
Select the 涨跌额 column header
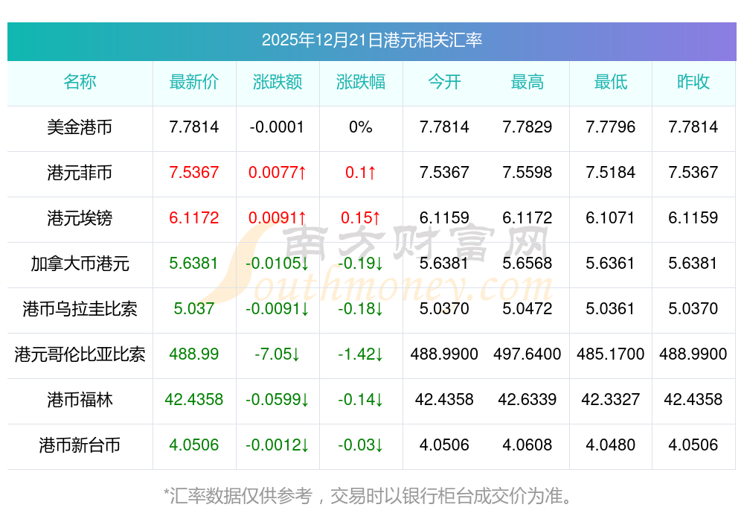[278, 82]
